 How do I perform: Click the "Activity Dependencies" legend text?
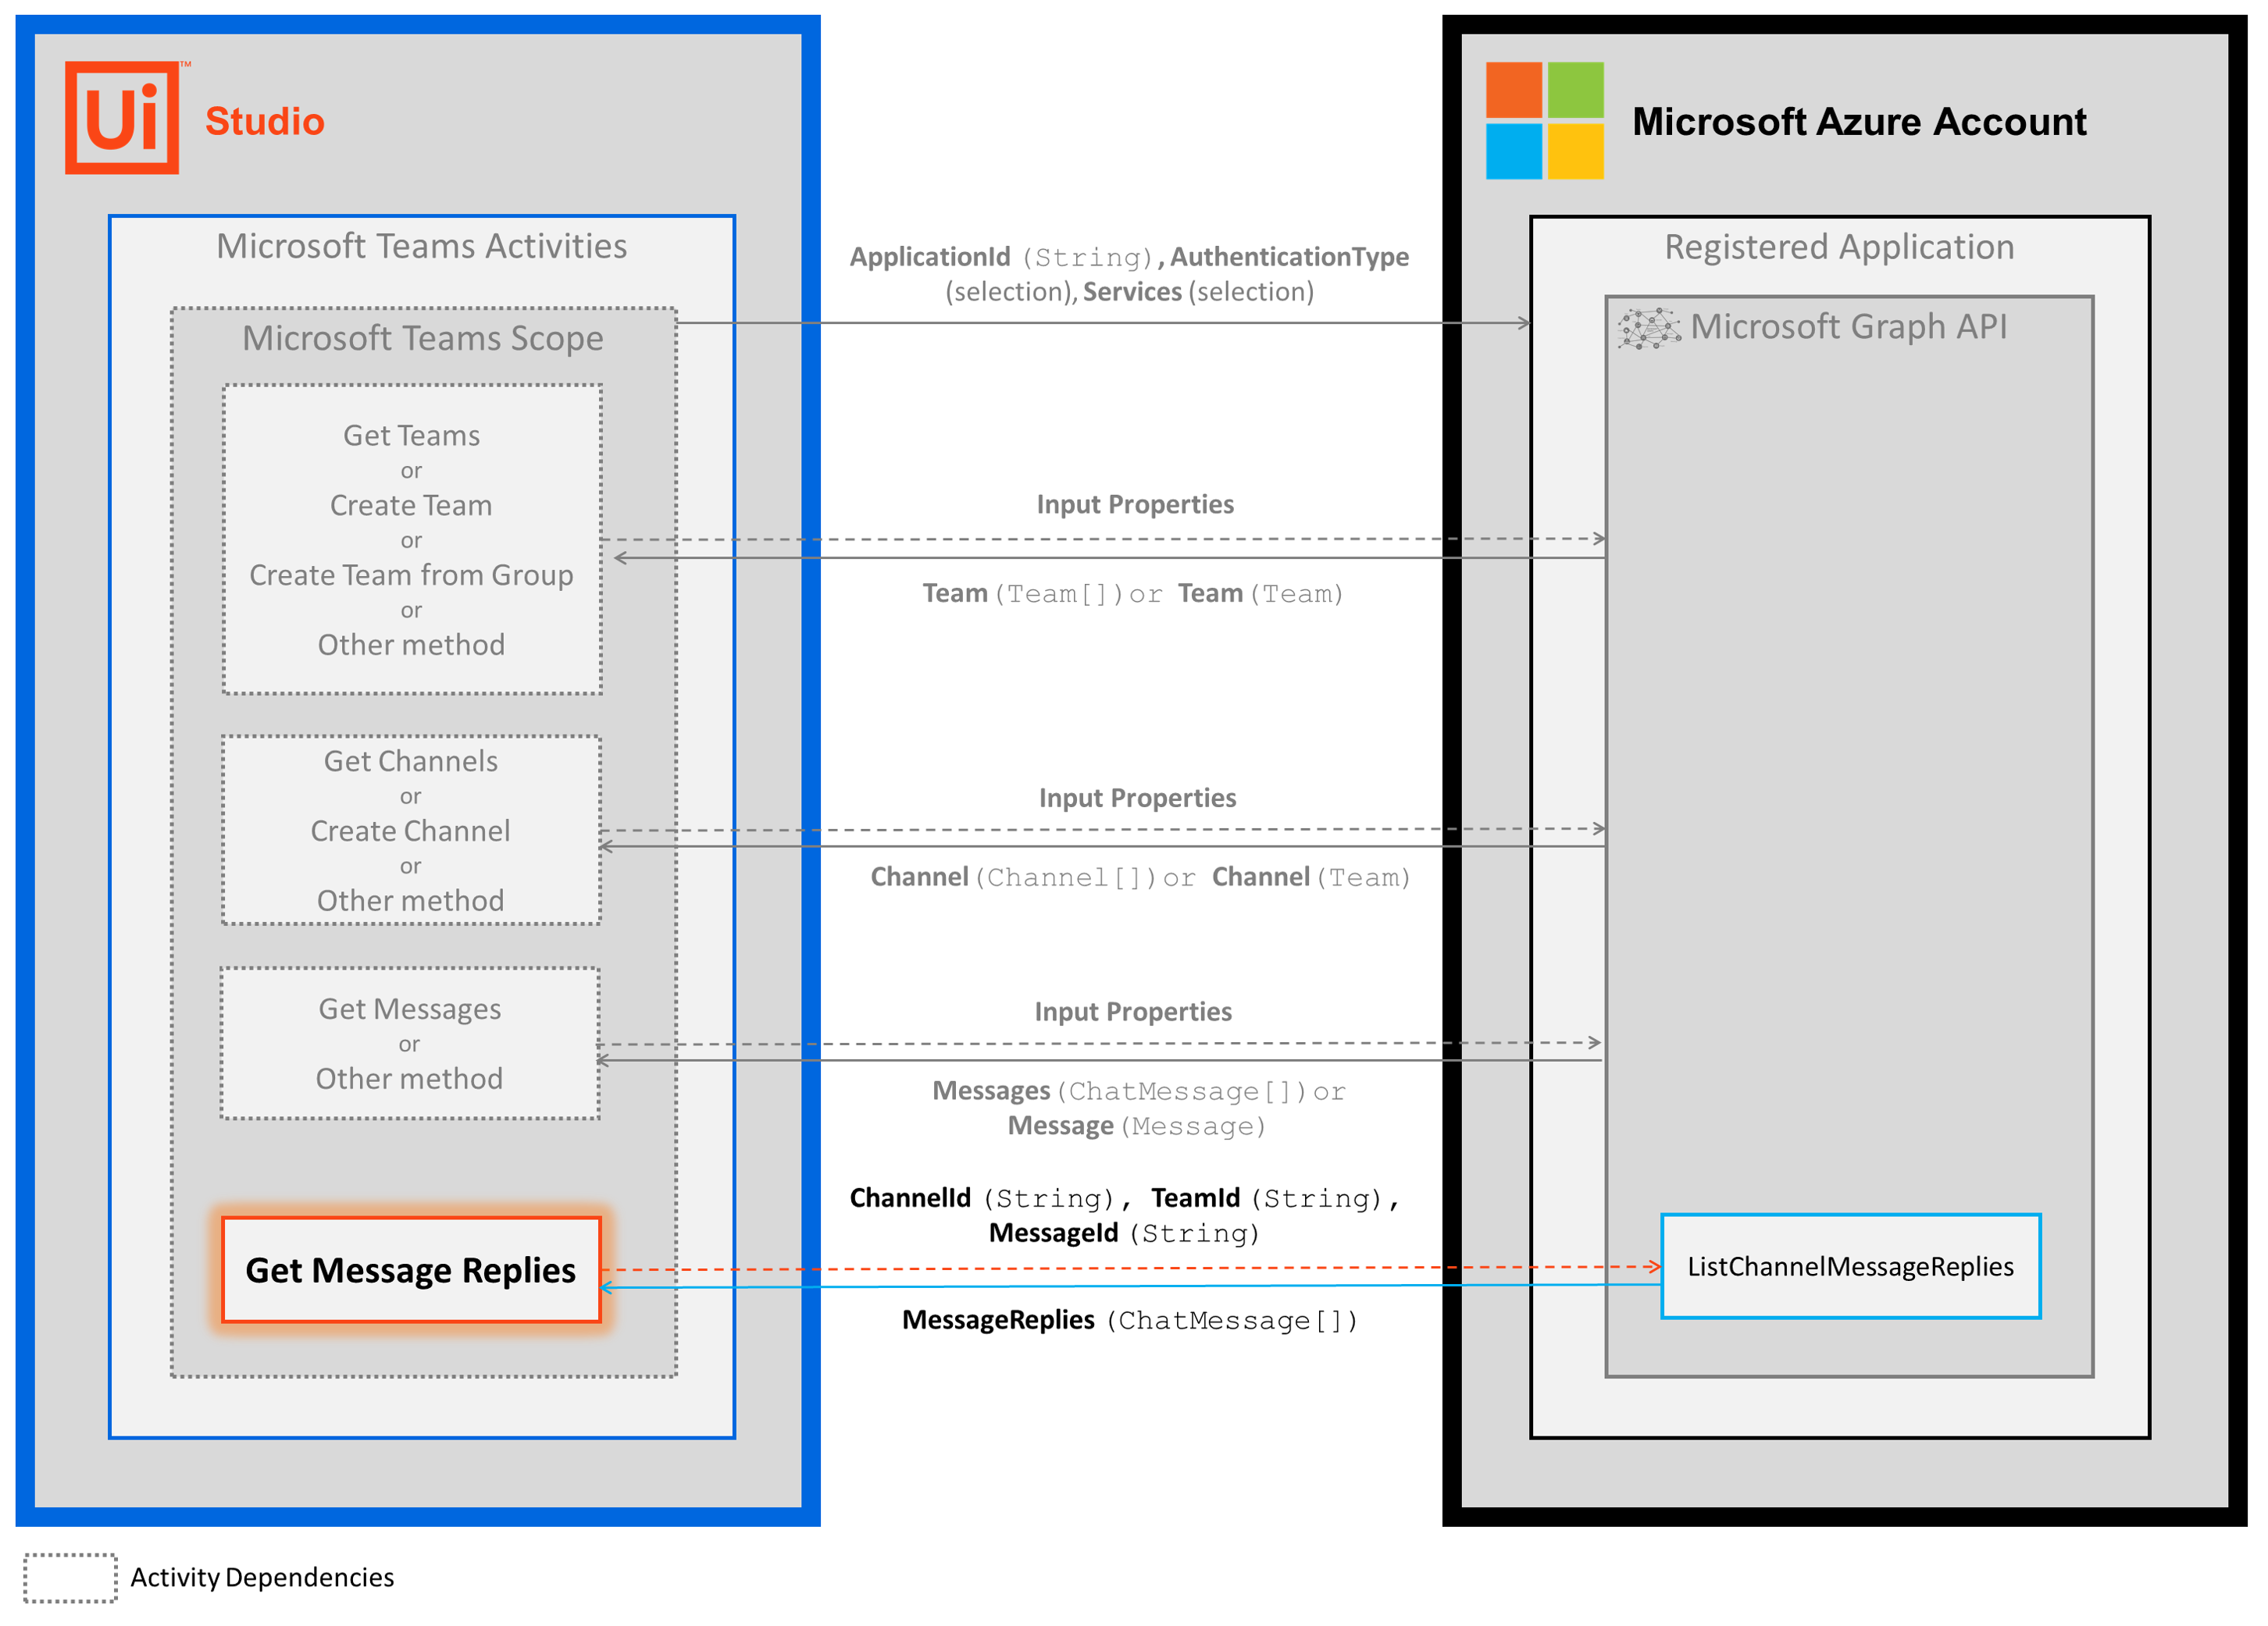pos(262,1577)
